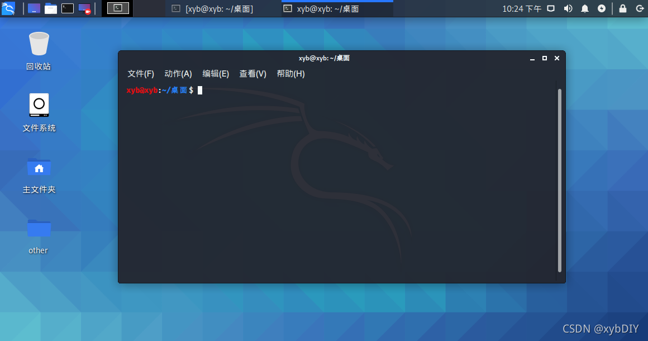Select the other folder on desktop
The image size is (648, 341).
coord(39,236)
